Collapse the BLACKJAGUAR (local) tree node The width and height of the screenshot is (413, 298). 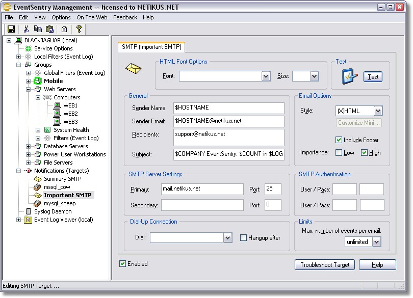[x=9, y=41]
